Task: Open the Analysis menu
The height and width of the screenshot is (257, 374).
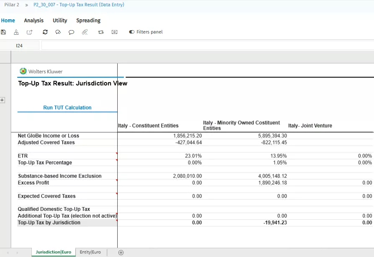Action: [x=34, y=21]
